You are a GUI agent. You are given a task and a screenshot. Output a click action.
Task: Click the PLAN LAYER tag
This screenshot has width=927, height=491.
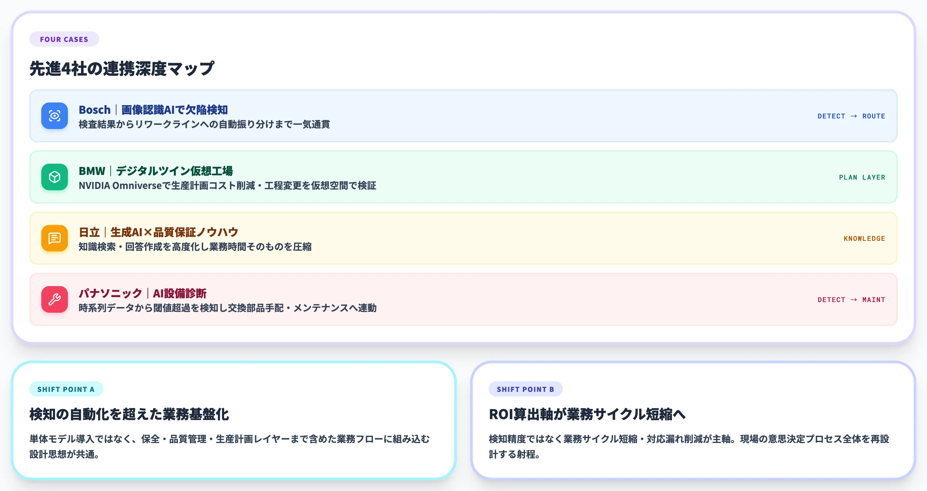(x=862, y=177)
